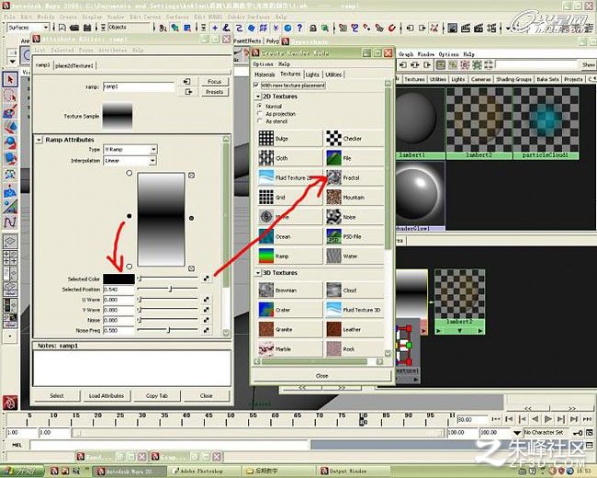This screenshot has height=478, width=597.
Task: Delete the bottom ramp color entry box
Action: point(192,268)
